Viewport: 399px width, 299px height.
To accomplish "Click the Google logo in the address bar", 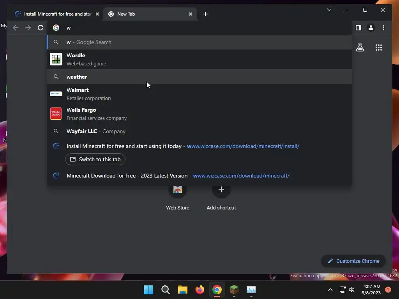I will pos(56,28).
